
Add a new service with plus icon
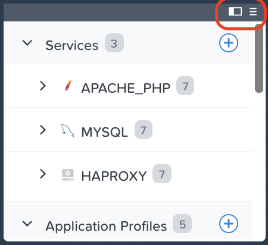point(229,43)
